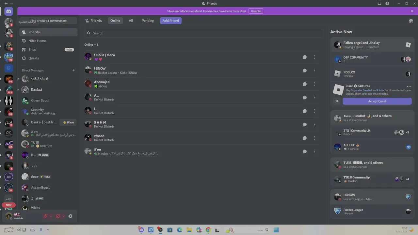Expand headphone output options arrow
The width and height of the screenshot is (418, 235).
63,216
